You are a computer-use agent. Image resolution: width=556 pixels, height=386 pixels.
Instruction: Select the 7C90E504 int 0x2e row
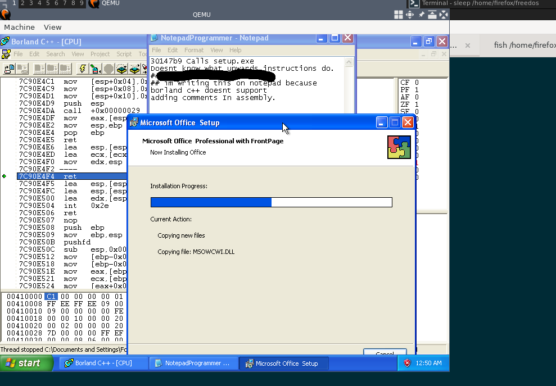[x=72, y=206]
